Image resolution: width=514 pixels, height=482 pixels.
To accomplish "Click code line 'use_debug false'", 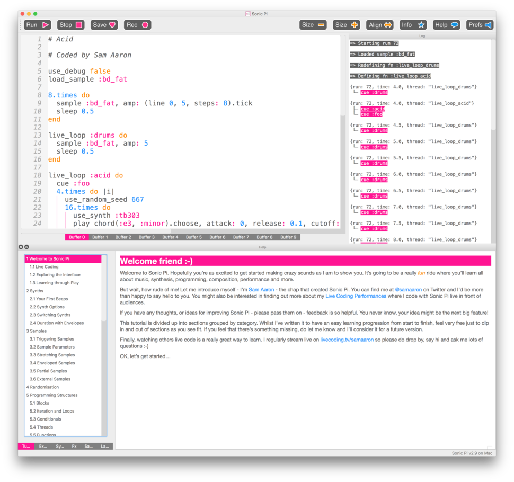I will coord(79,71).
